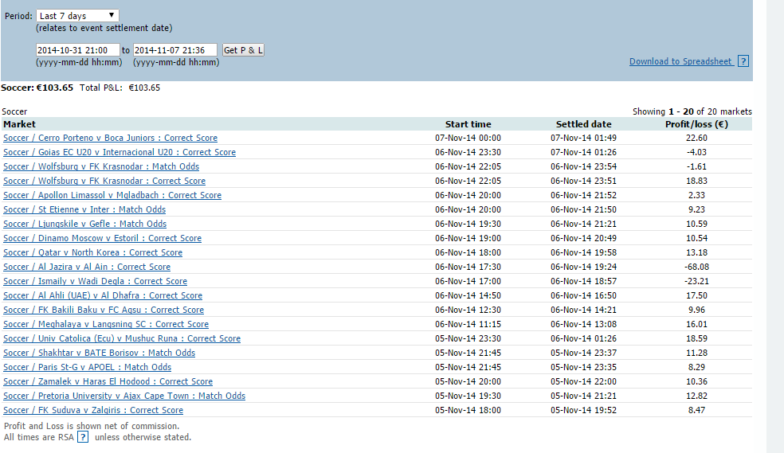Click the Total P&L: €103.65 text
The width and height of the screenshot is (784, 453).
[120, 88]
